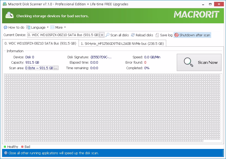Click the red Shutdown power icon
Screen dimensions: 226x159
pos(177,35)
